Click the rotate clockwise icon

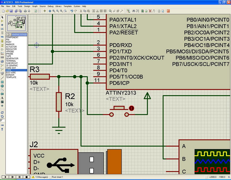coord(2,112)
